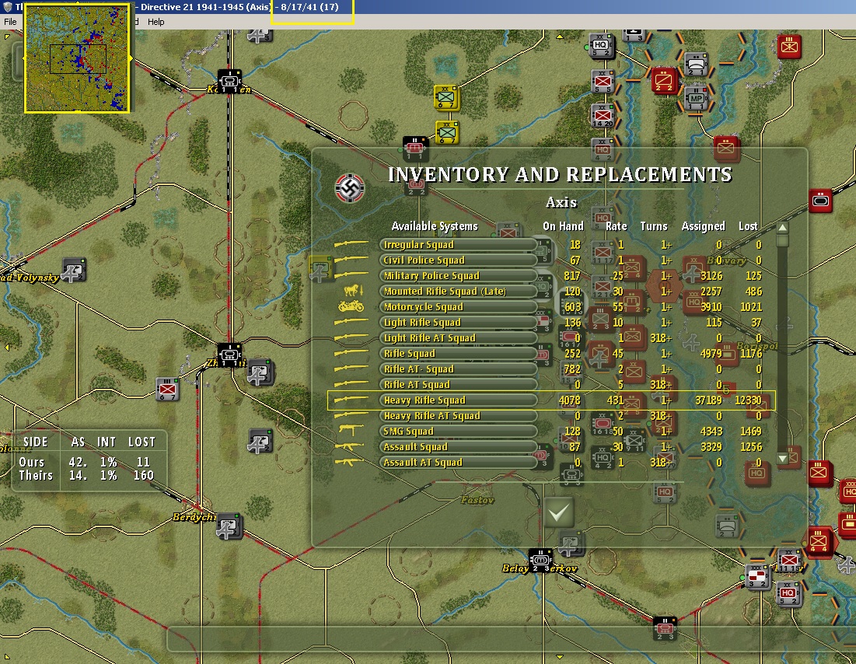Click the Turns column header
Viewport: 856px width, 664px height.
(653, 226)
